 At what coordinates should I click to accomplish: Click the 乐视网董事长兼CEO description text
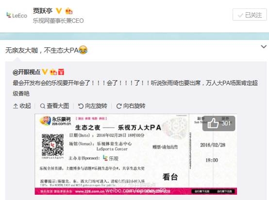58,20
